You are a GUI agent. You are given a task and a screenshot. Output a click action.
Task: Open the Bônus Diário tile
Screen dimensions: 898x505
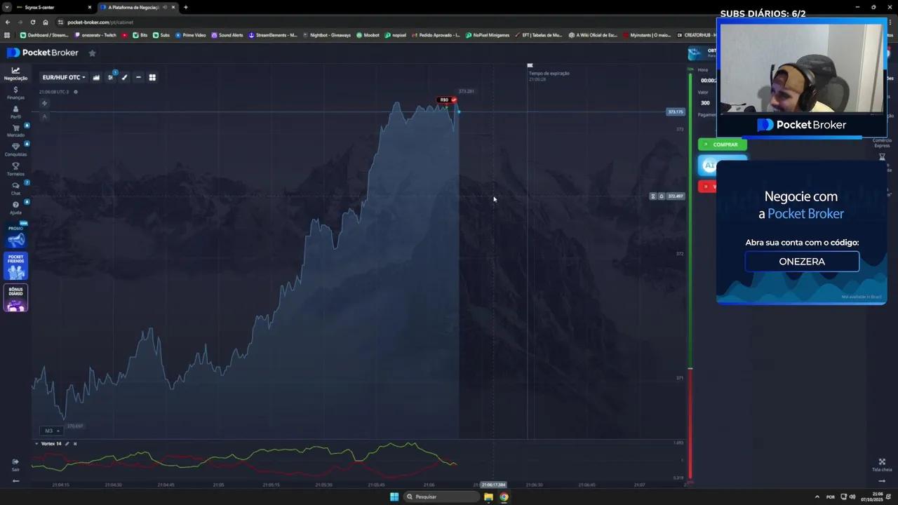coord(15,297)
